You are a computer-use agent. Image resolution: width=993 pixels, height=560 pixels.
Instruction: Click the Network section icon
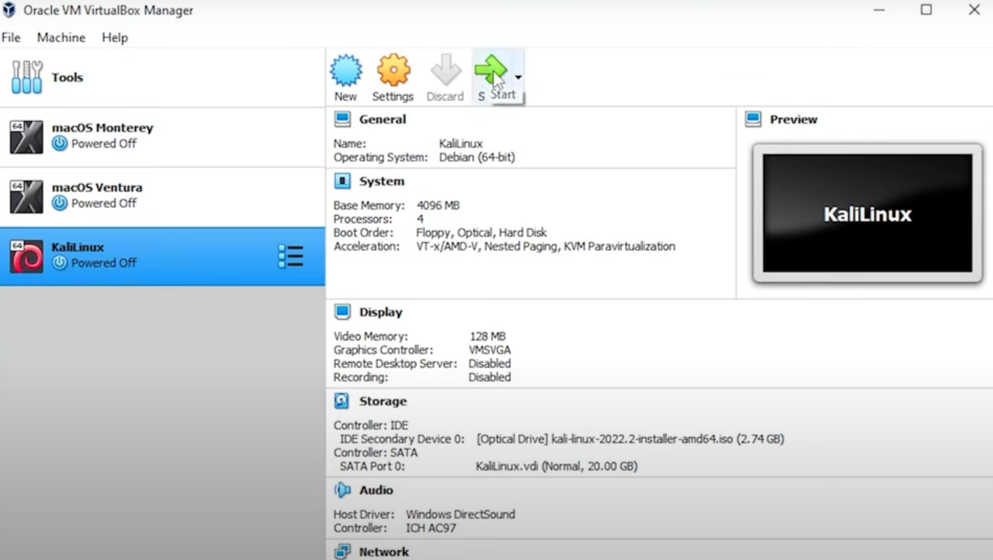click(342, 552)
